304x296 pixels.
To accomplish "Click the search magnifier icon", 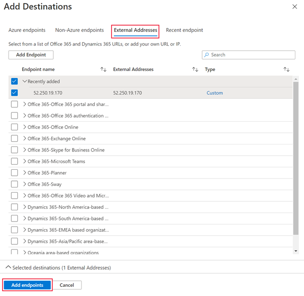I will click(x=207, y=55).
